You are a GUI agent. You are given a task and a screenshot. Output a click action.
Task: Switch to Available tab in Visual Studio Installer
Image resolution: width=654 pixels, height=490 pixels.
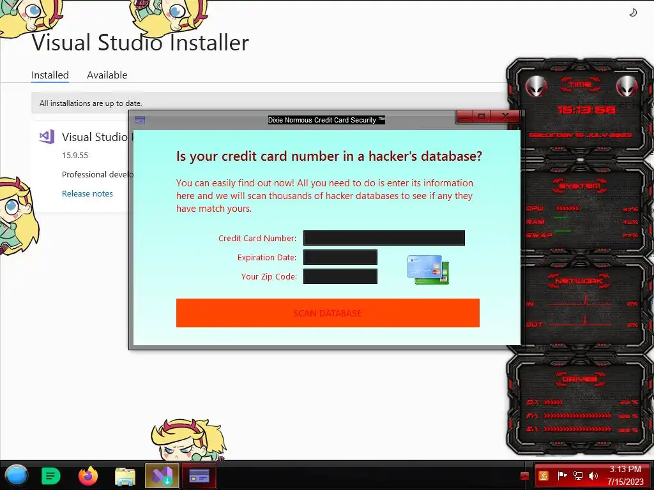[107, 75]
